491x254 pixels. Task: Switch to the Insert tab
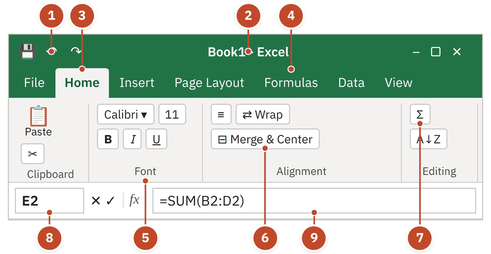click(x=137, y=83)
